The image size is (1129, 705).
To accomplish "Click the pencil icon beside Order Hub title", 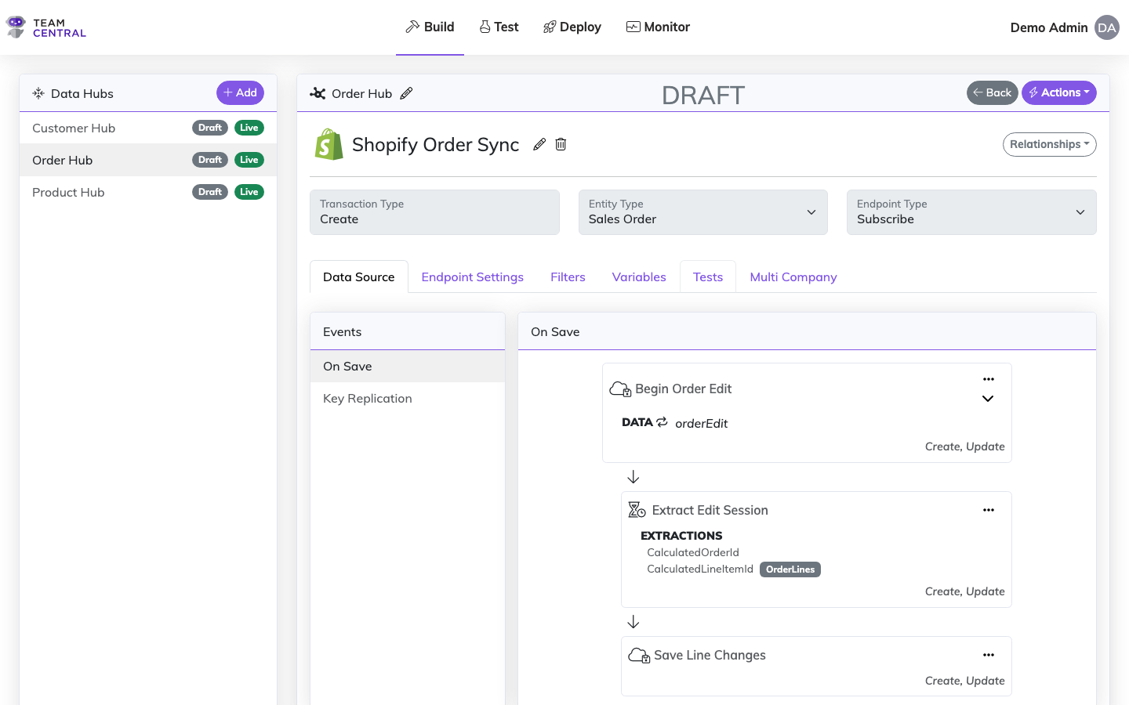I will pos(406,93).
